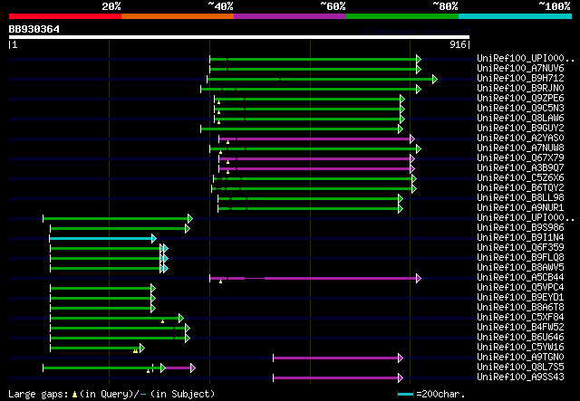Image resolution: width=580 pixels, height=401 pixels.
Task: Open hit UniRef100_A2YAS0
Action: 520,138
